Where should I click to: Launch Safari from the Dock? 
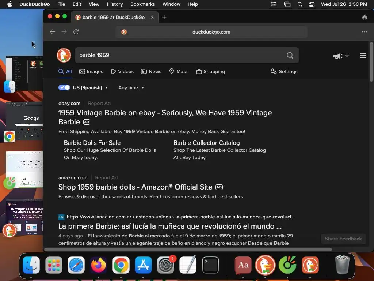(x=76, y=265)
